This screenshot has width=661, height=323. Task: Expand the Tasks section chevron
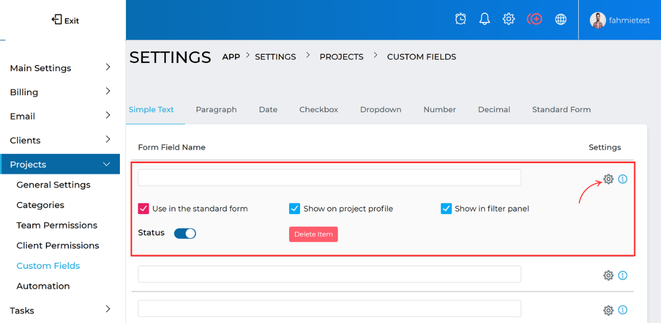coord(108,309)
